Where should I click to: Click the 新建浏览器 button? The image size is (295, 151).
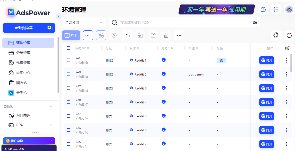coord(24,28)
